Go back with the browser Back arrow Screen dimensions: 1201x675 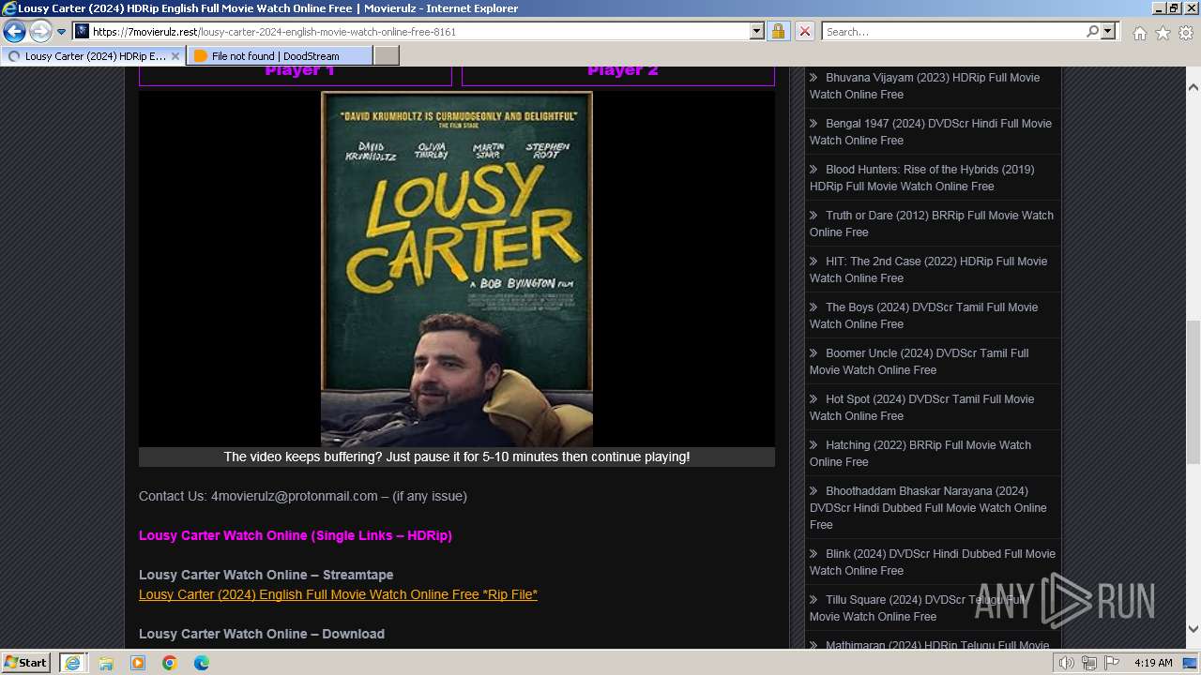tap(15, 31)
